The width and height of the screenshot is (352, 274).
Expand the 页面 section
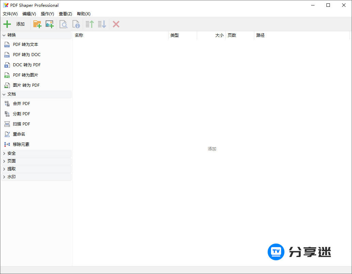point(11,161)
